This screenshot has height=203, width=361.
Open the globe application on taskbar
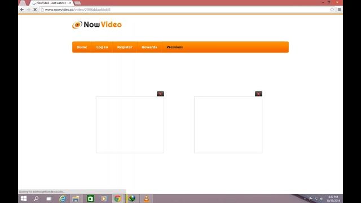(131, 198)
